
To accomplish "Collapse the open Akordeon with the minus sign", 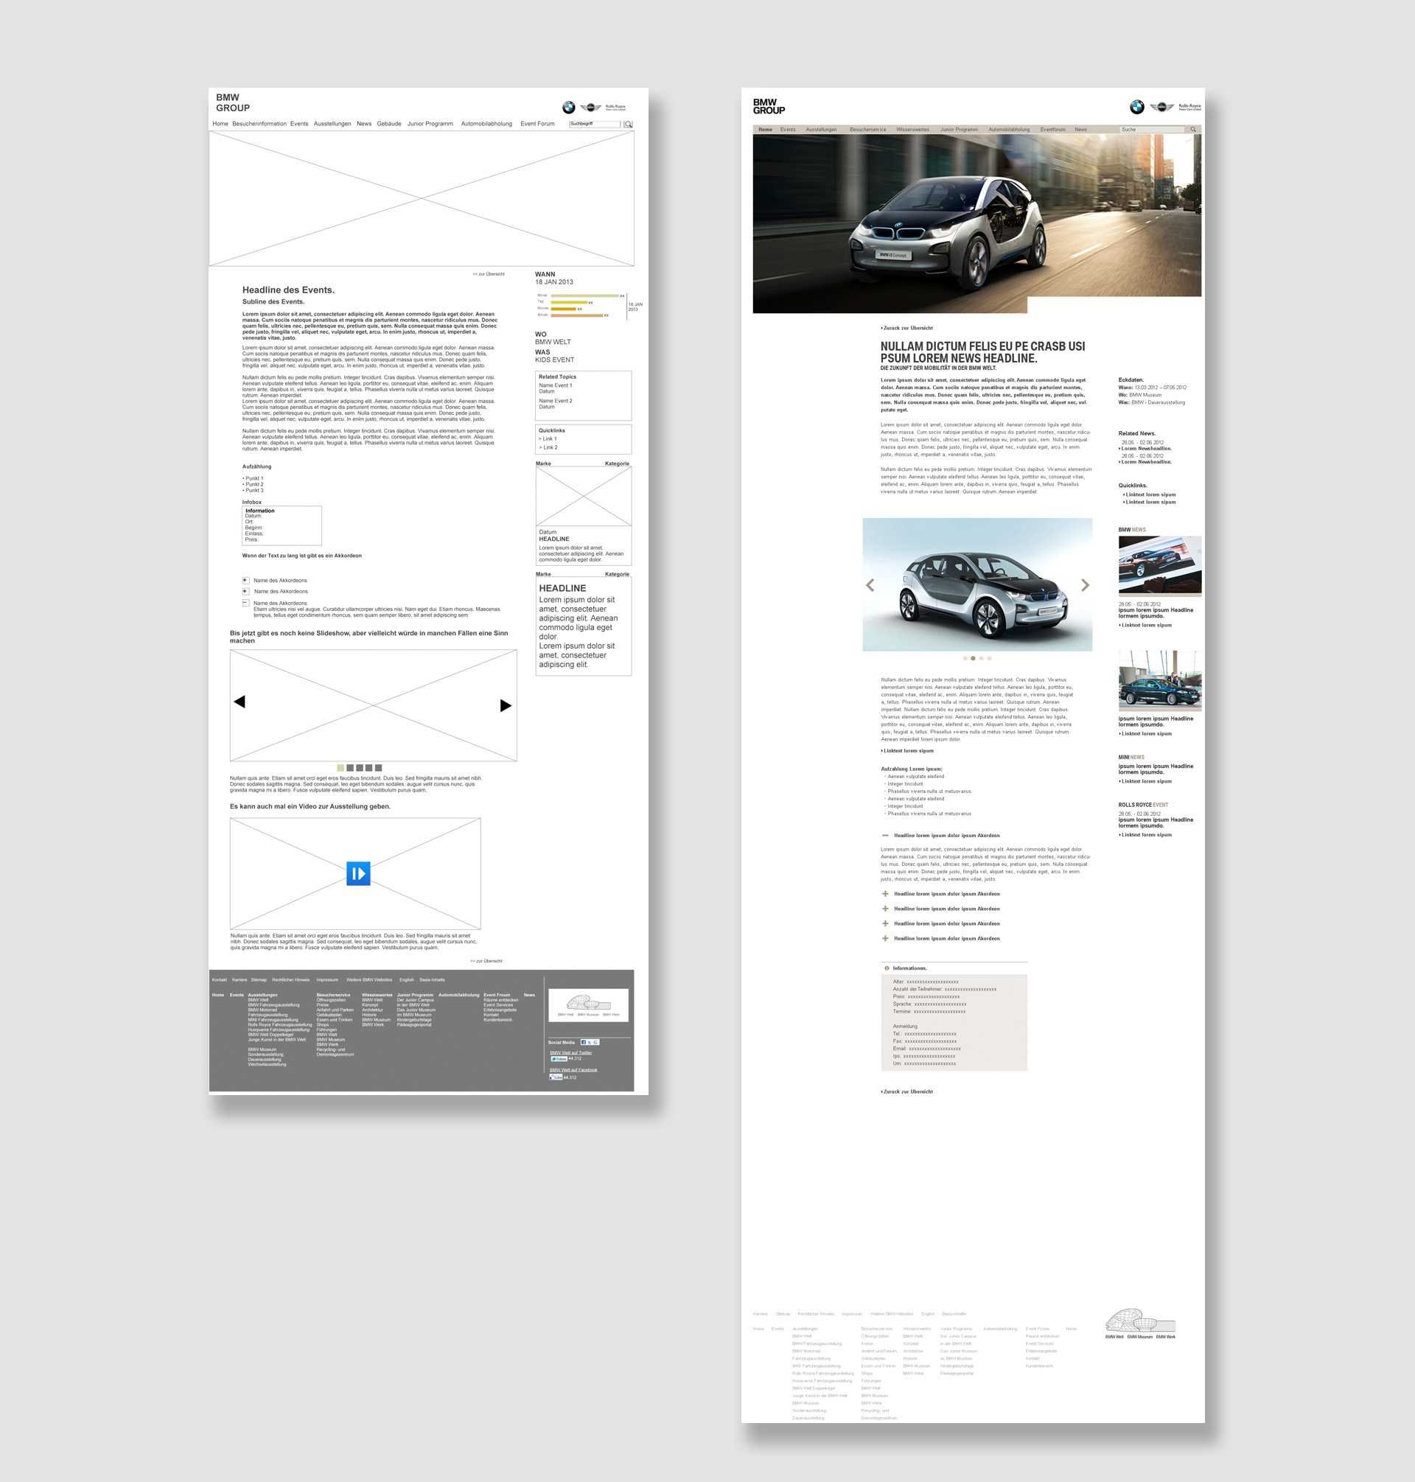I will point(885,835).
